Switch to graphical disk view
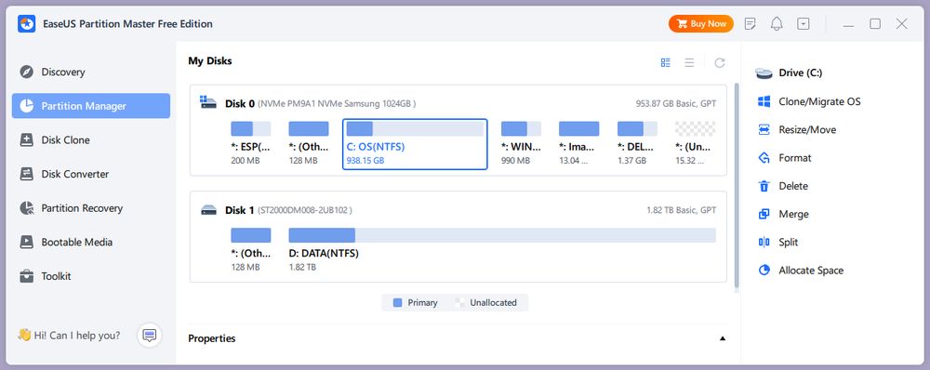Viewport: 930px width, 370px height. tap(666, 63)
